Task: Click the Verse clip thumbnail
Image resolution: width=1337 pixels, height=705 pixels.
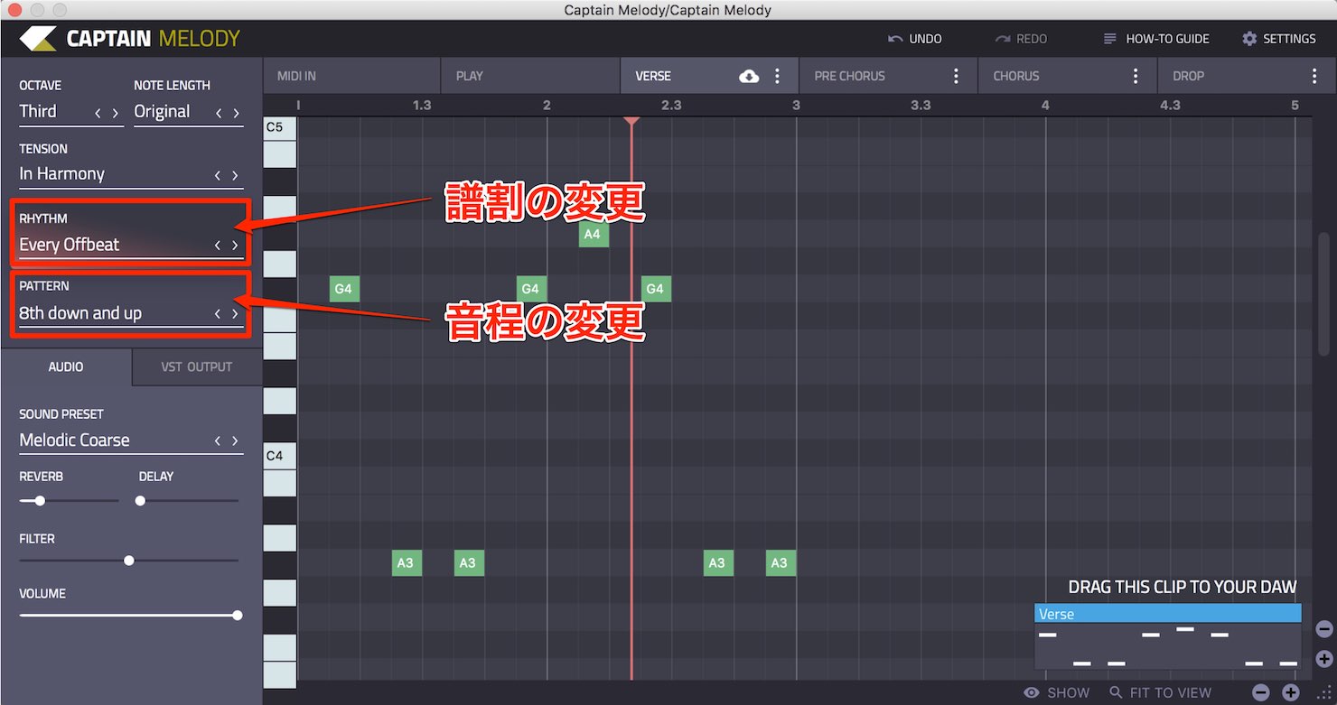Action: [1168, 637]
